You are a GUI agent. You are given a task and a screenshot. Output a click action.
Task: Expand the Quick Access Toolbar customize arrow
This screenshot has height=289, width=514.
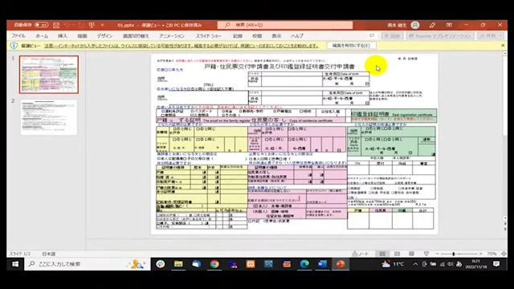click(x=102, y=25)
